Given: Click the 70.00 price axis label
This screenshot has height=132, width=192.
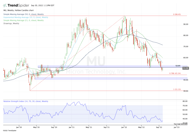Looking at the screenshot, I should (x=186, y=46).
